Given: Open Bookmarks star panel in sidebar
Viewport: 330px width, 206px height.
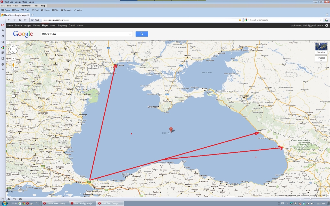Looking at the screenshot, I should pos(3,30).
